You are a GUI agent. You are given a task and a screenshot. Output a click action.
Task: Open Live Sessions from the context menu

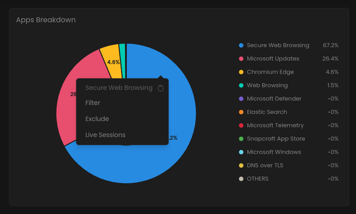105,135
